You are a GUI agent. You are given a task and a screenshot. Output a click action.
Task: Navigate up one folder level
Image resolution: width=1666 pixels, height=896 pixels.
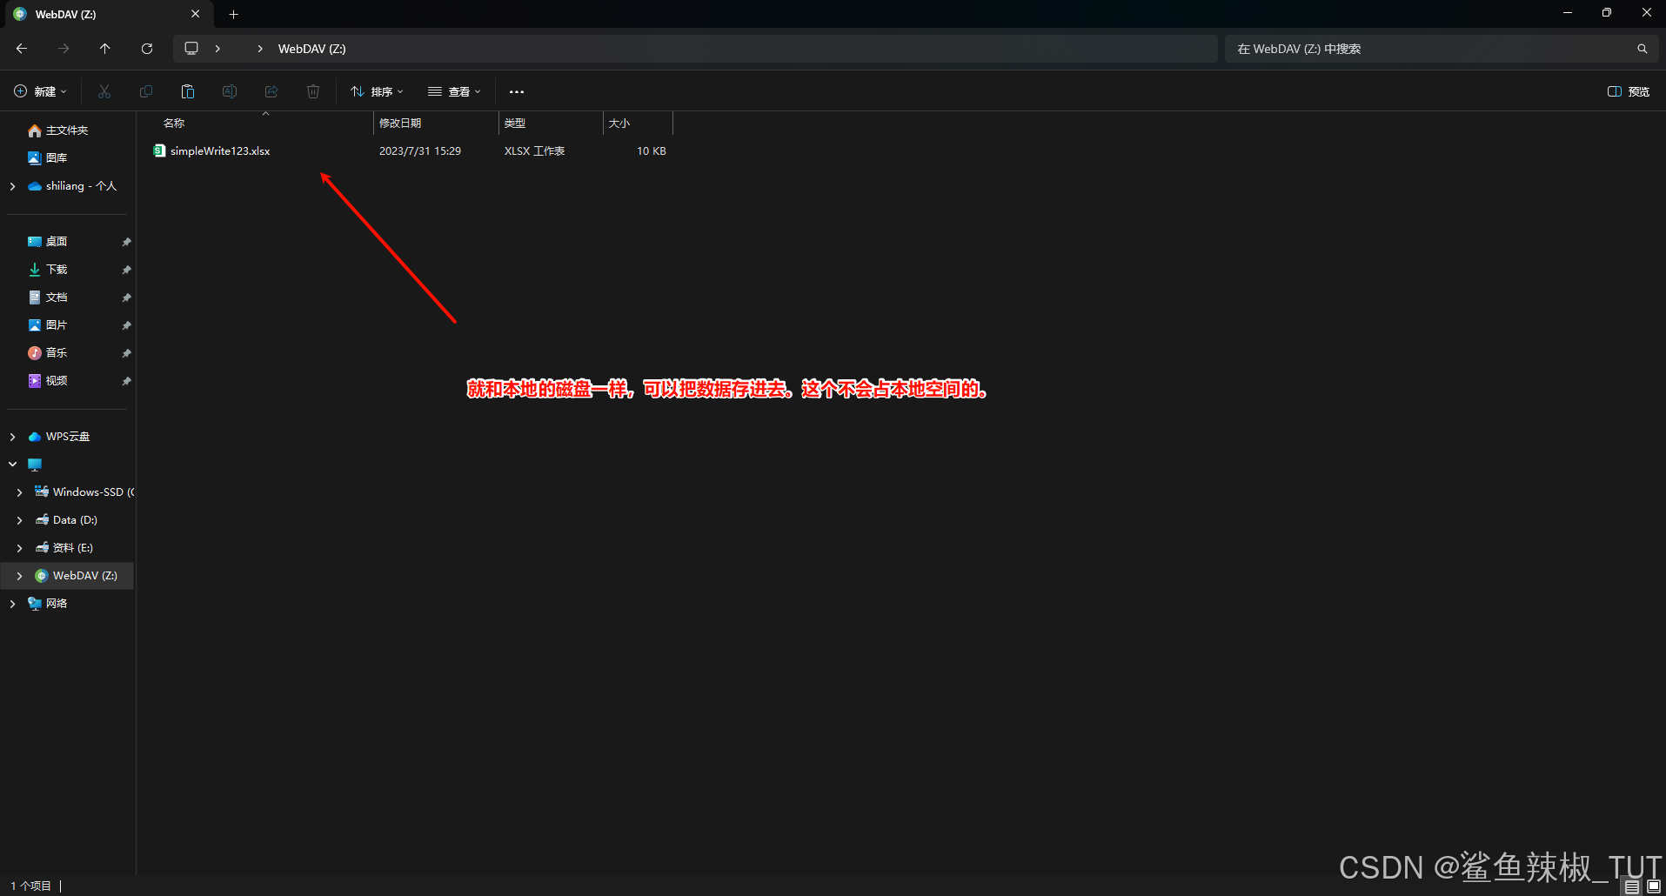tap(104, 48)
